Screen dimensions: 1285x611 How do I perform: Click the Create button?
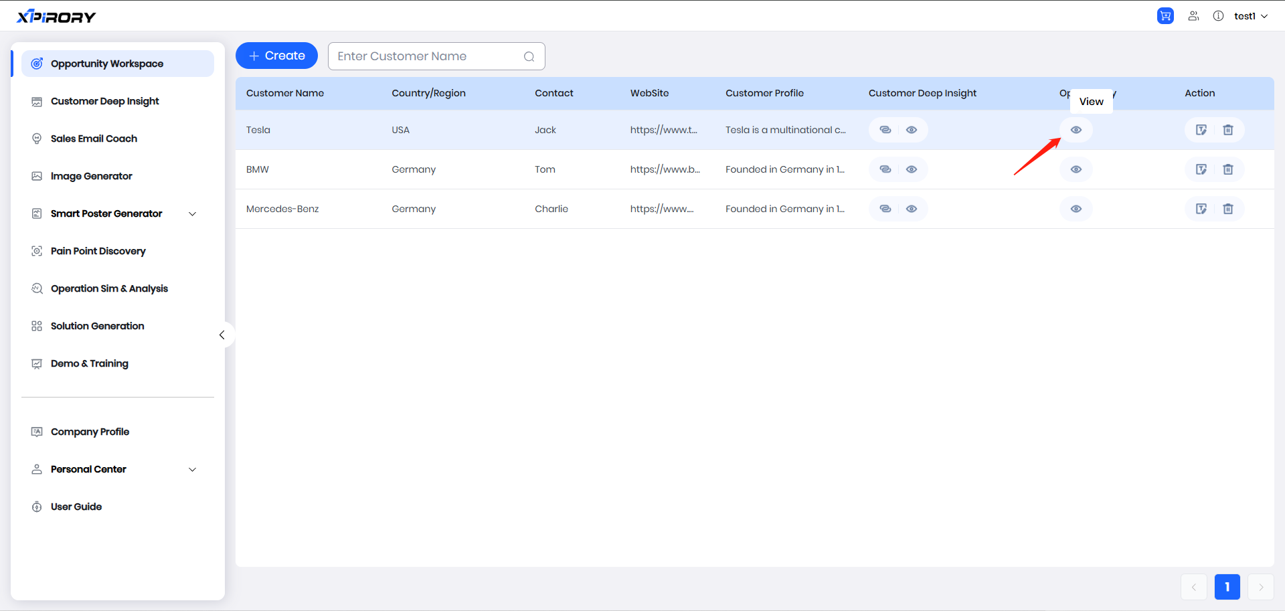pos(276,56)
